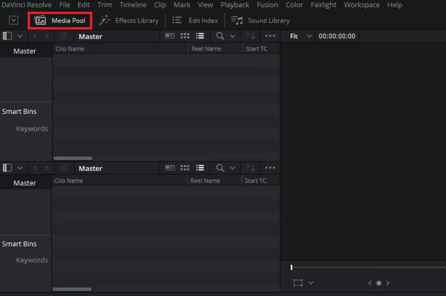Image resolution: width=446 pixels, height=296 pixels.
Task: Open the bin sidebar chevron dropdown
Action: click(20, 36)
